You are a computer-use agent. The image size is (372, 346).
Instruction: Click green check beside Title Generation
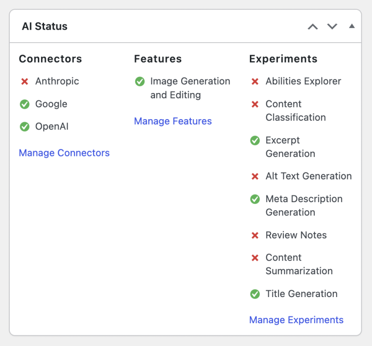(x=255, y=294)
